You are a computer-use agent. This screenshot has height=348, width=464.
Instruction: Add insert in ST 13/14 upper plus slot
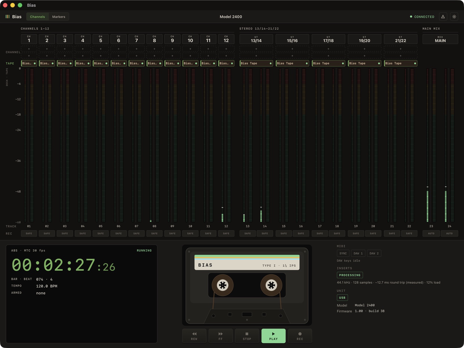(256, 49)
